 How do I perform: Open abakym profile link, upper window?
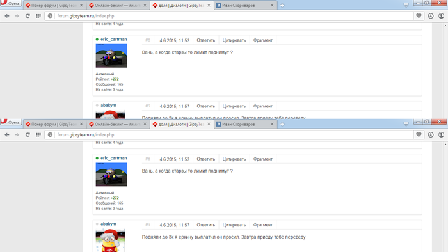coord(108,106)
